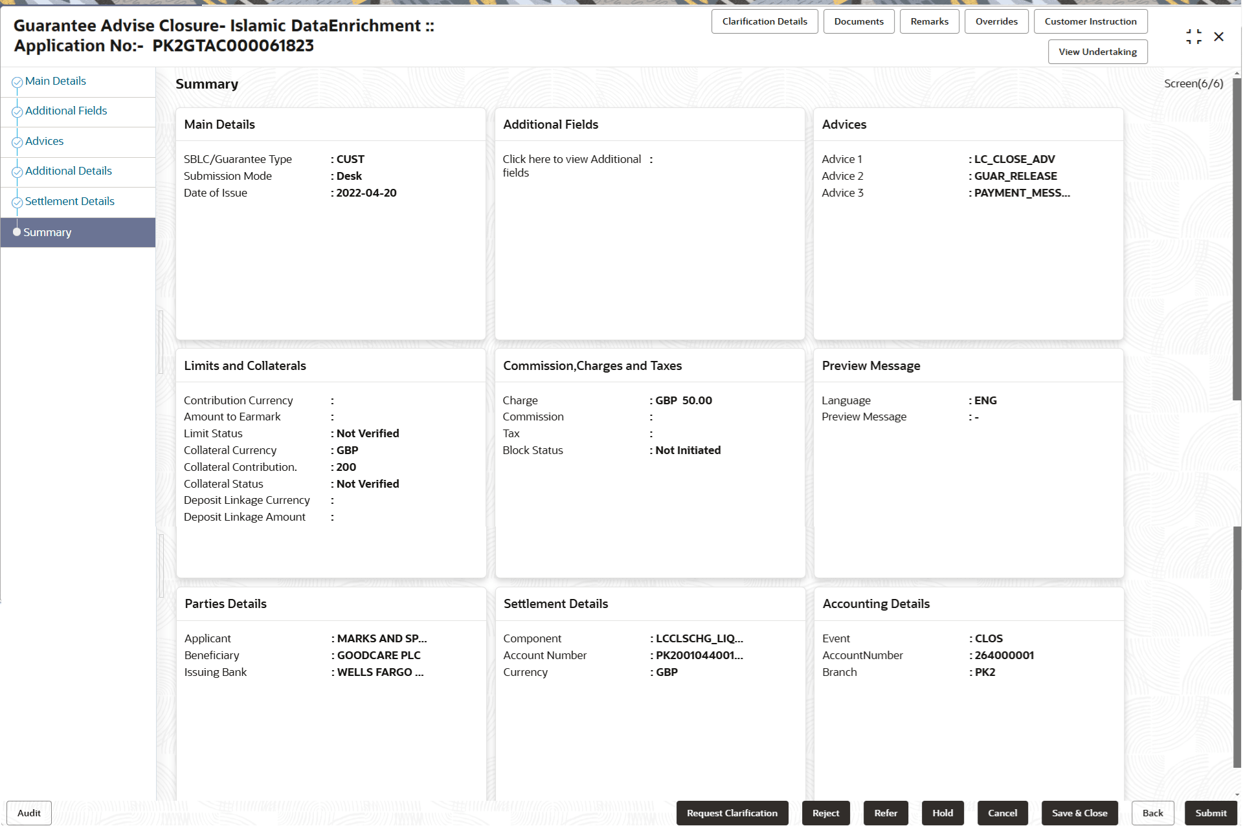Click the Advices step check icon
This screenshot has width=1243, height=826.
pos(17,142)
